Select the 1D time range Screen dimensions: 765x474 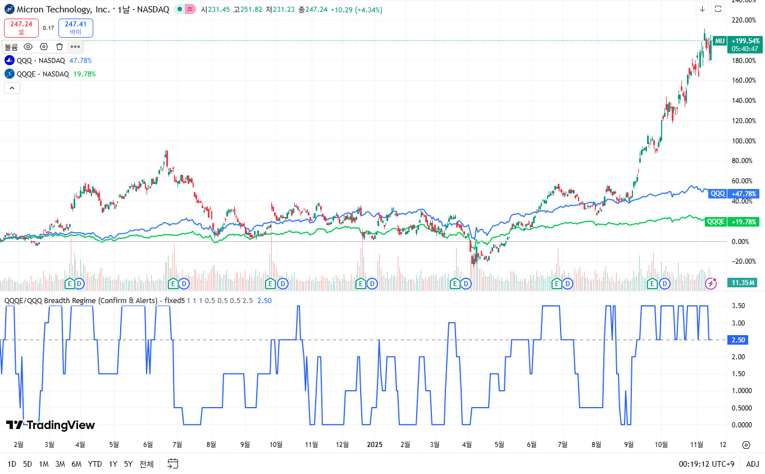coord(12,464)
